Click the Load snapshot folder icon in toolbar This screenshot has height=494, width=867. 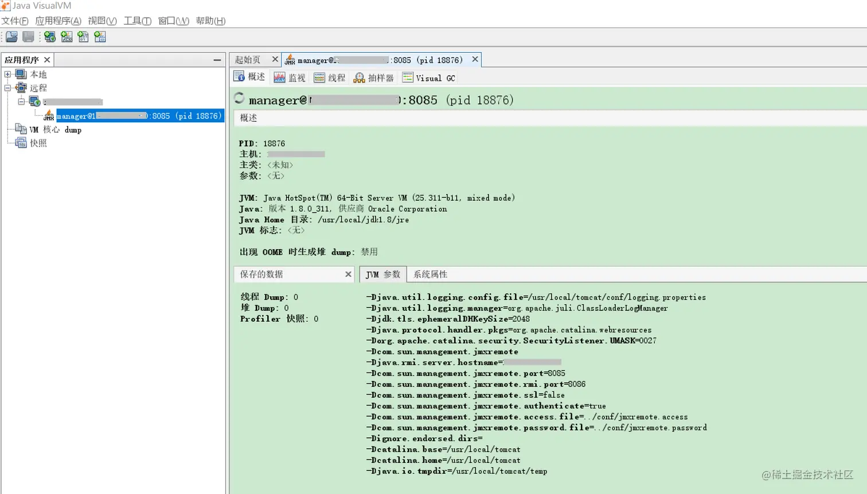click(x=11, y=37)
